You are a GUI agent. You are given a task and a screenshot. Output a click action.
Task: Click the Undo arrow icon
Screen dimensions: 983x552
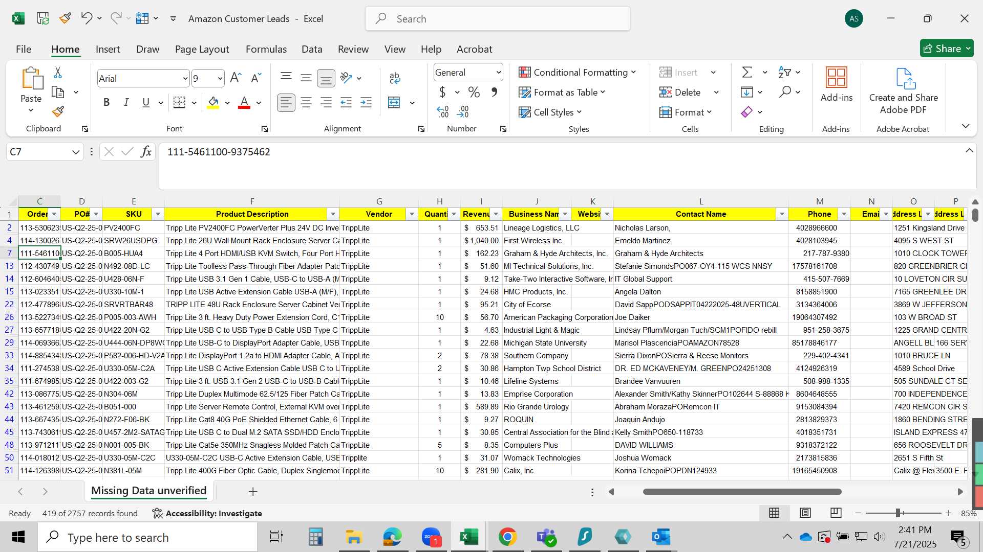86,18
